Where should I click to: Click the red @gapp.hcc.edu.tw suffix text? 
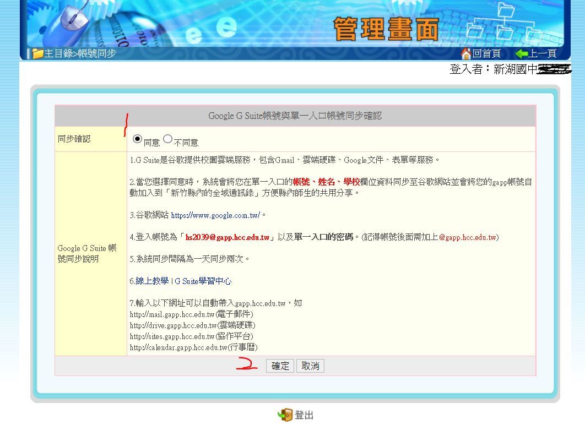coord(468,237)
